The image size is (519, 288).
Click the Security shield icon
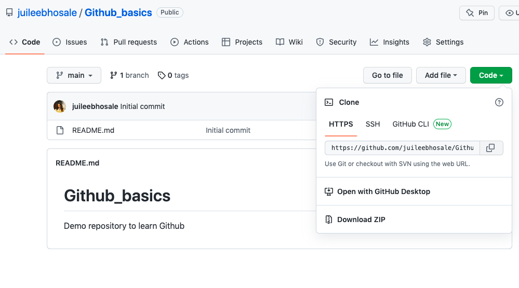[x=320, y=43]
